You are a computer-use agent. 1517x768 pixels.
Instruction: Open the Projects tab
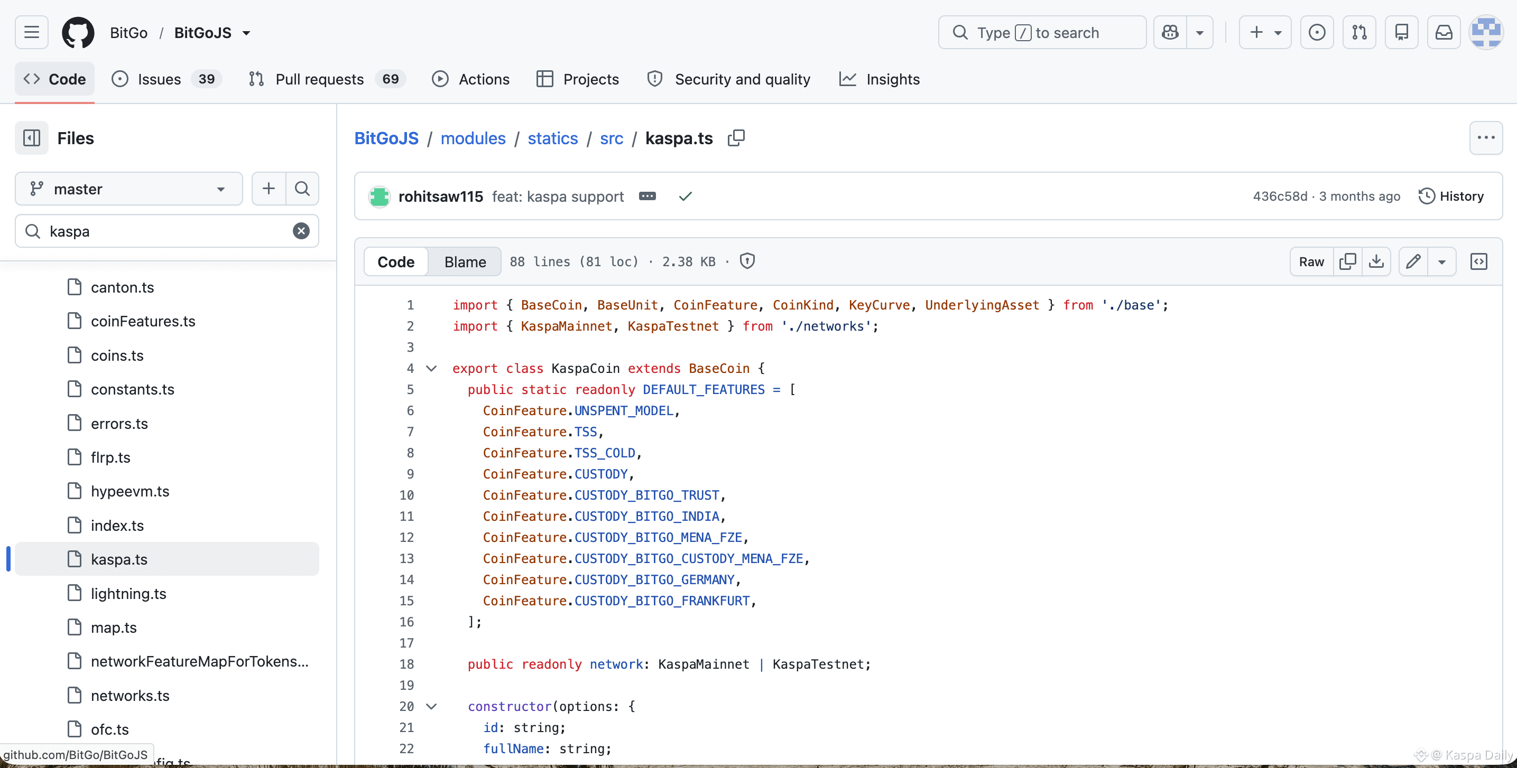coord(578,79)
